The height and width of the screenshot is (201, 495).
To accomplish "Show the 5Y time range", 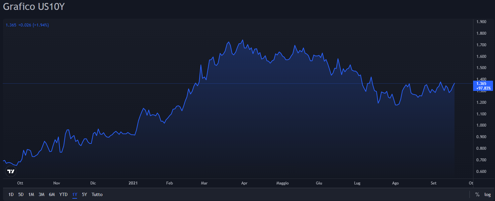I will point(84,194).
